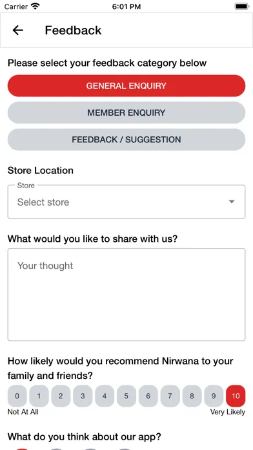Rate recommendation as 4

[105, 396]
